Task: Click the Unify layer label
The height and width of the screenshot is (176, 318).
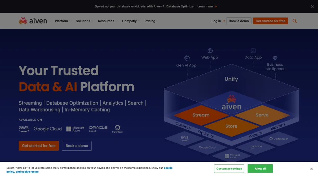Action: 231,79
